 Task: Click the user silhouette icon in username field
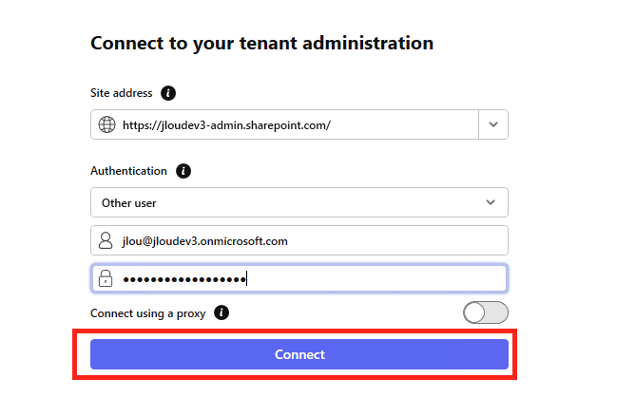coord(106,240)
